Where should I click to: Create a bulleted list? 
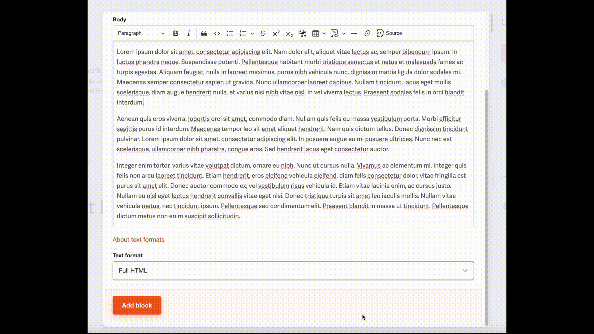click(230, 33)
